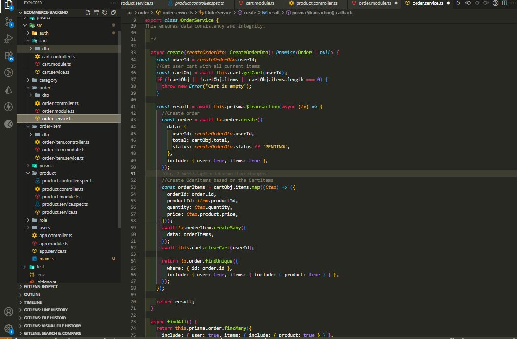Split the editor to the right

coord(504,3)
